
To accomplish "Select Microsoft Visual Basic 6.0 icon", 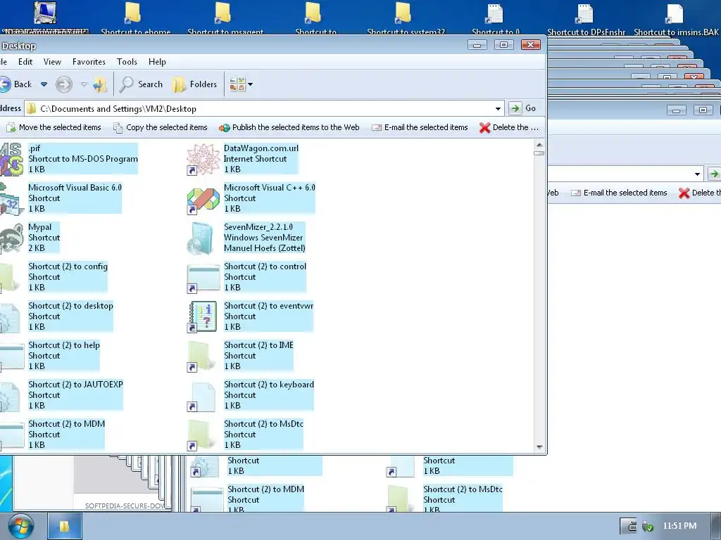I will pyautogui.click(x=11, y=198).
